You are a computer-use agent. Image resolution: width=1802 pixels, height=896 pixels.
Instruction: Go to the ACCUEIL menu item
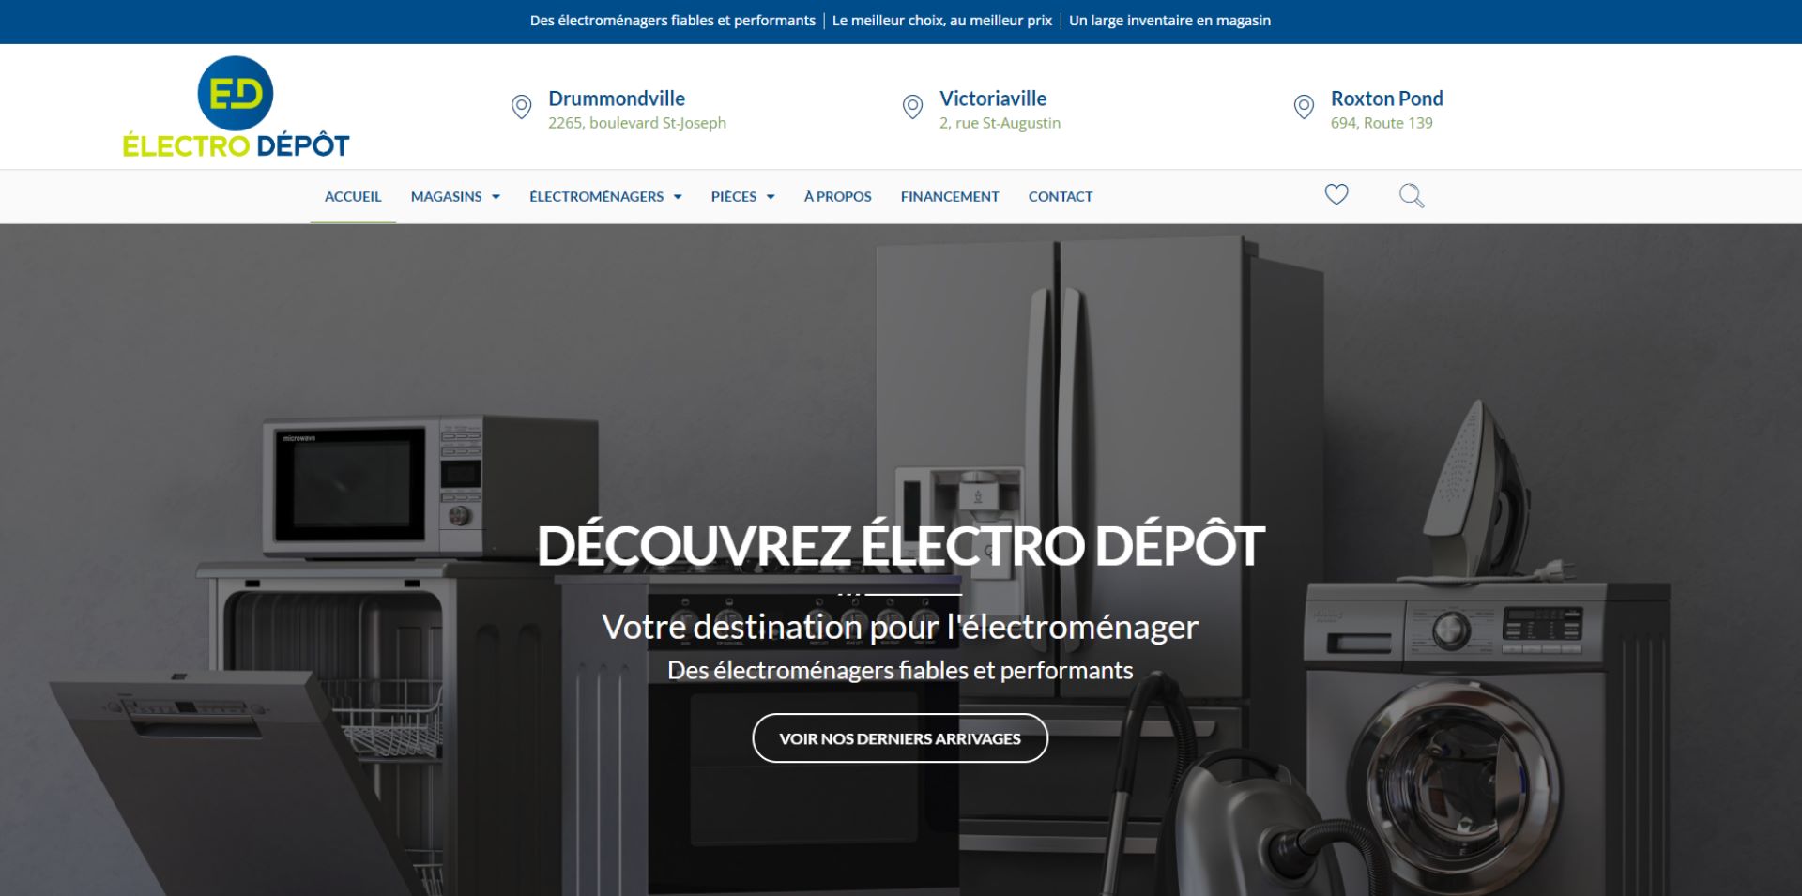[353, 196]
